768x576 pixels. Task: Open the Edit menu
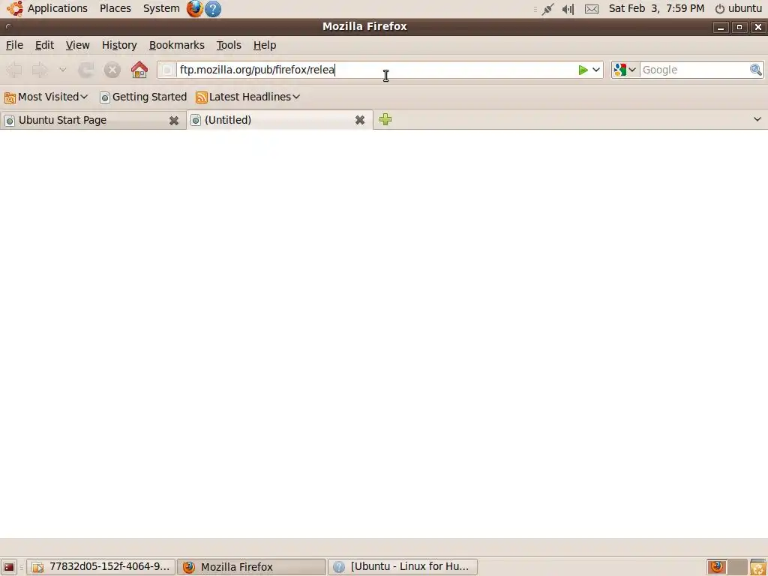(44, 45)
